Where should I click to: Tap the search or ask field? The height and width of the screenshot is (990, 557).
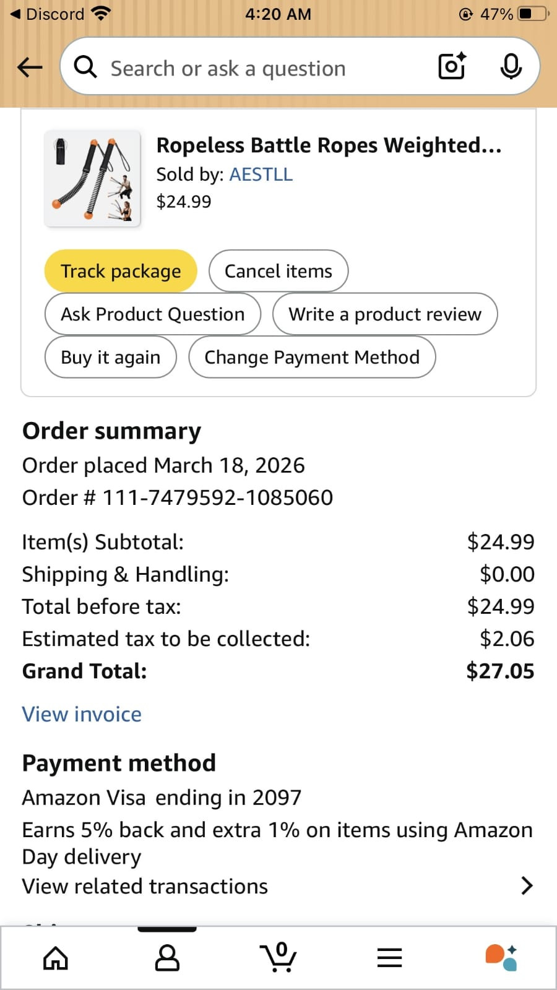coord(248,68)
